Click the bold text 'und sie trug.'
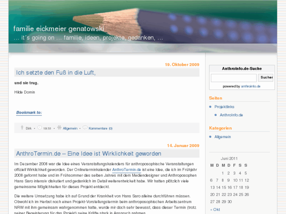The width and height of the screenshot is (286, 214). [x=26, y=83]
